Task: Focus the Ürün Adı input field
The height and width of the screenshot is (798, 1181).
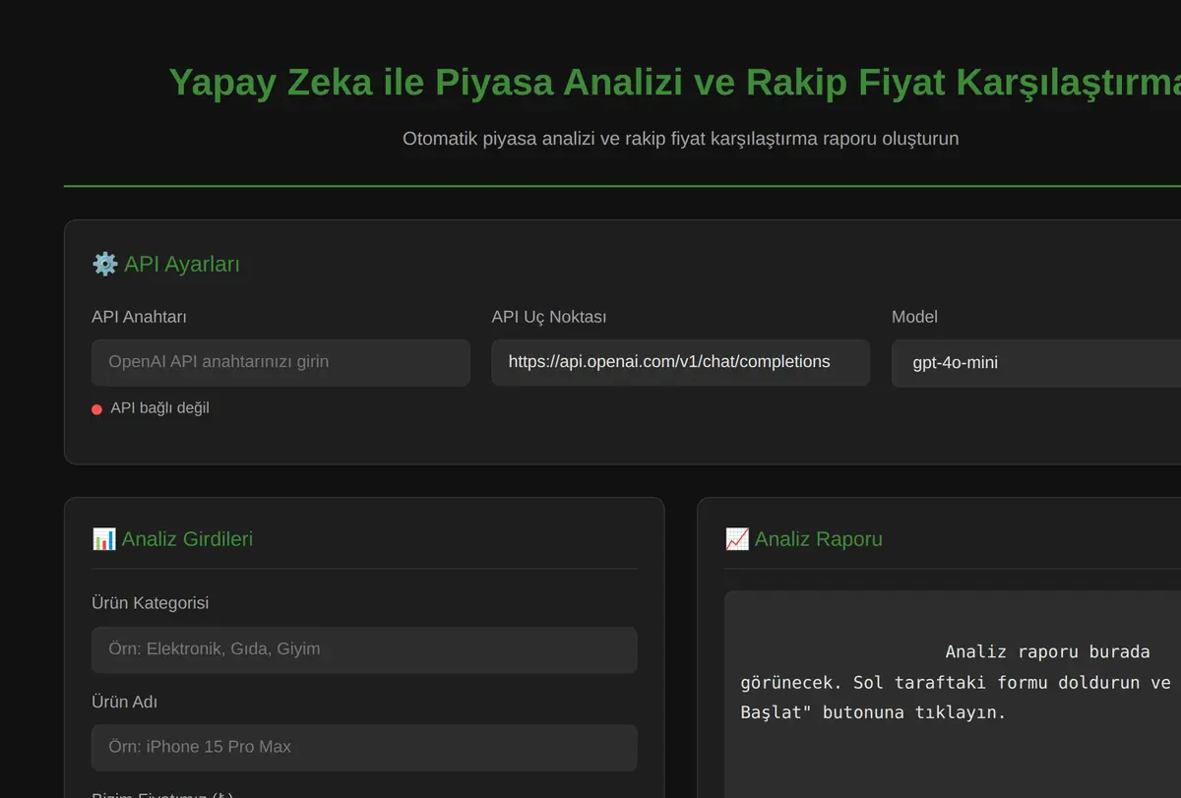Action: 364,747
